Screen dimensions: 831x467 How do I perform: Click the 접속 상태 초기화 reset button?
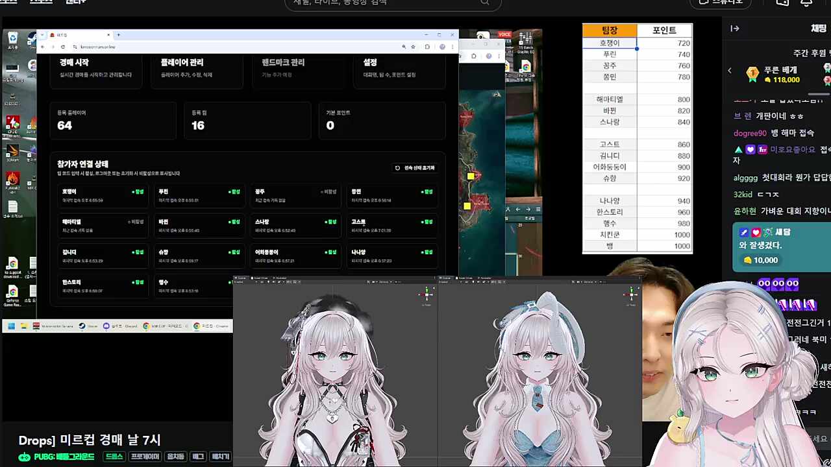(415, 168)
